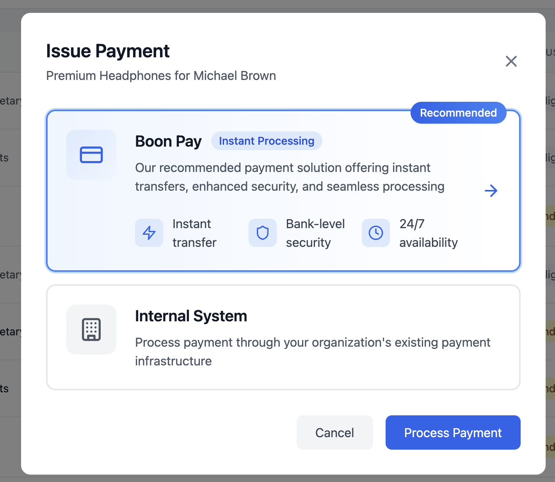The height and width of the screenshot is (482, 555).
Task: Choose the Internal System heading
Action: click(191, 316)
